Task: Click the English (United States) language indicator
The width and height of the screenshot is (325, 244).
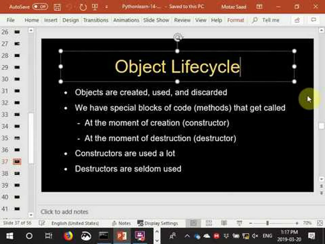Action: pyautogui.click(x=75, y=223)
